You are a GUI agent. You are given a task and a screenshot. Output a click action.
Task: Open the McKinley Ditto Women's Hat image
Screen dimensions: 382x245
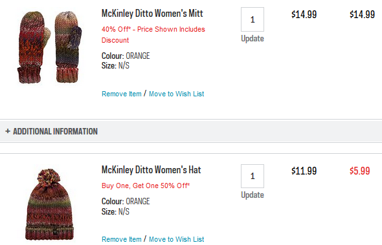click(49, 204)
